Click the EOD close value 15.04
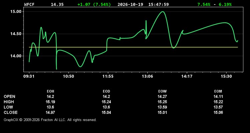250x133 pixels. [x=106, y=112]
